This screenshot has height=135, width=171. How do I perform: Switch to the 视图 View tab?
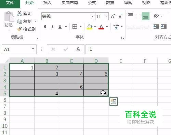[146, 3]
